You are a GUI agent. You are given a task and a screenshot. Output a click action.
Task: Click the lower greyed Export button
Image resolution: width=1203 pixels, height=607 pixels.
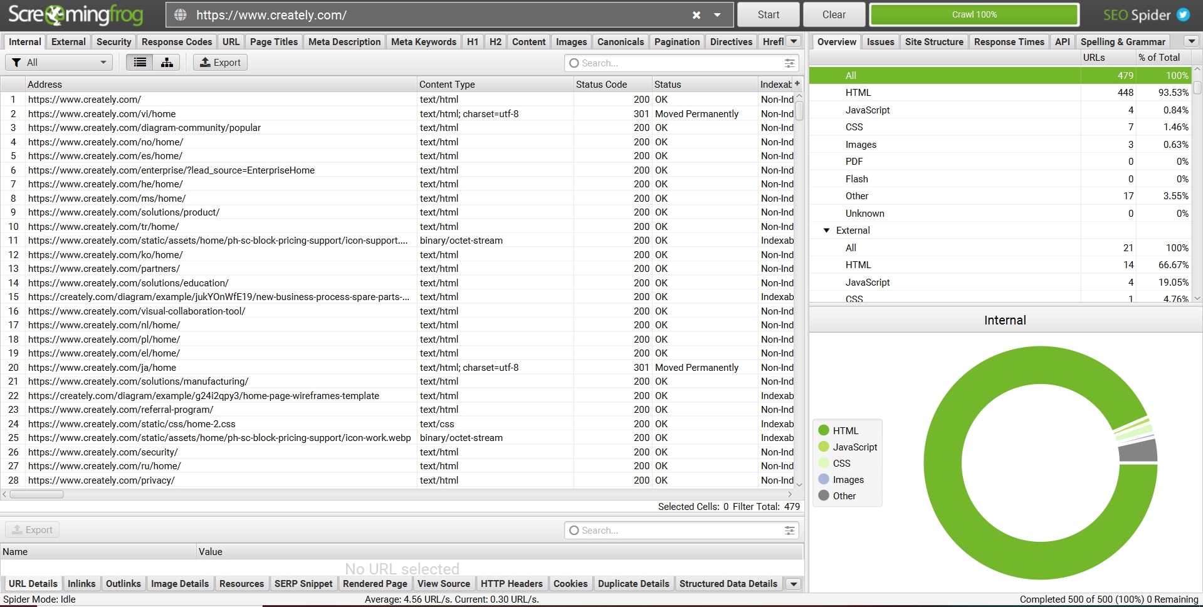[x=33, y=530]
